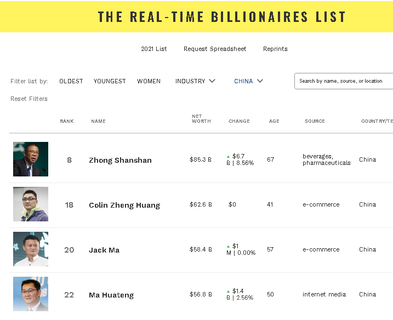Click Colin Zheng Huang's profile photo
Viewport: 393px width, 320px height.
[x=31, y=204]
